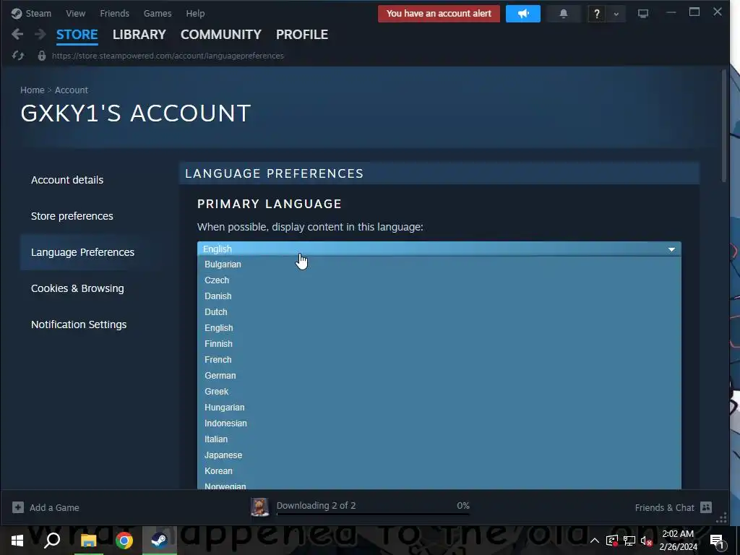Open File Explorer in the taskbar
Screen dimensions: 740x555
point(88,541)
